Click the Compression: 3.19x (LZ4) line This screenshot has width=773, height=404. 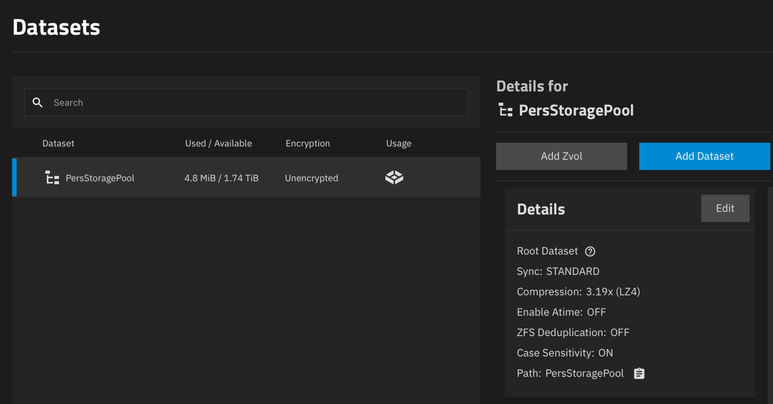click(578, 292)
